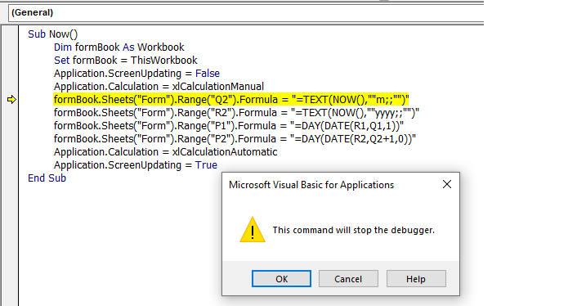Click the 'Dim formBook As Workbook' line

pos(119,47)
